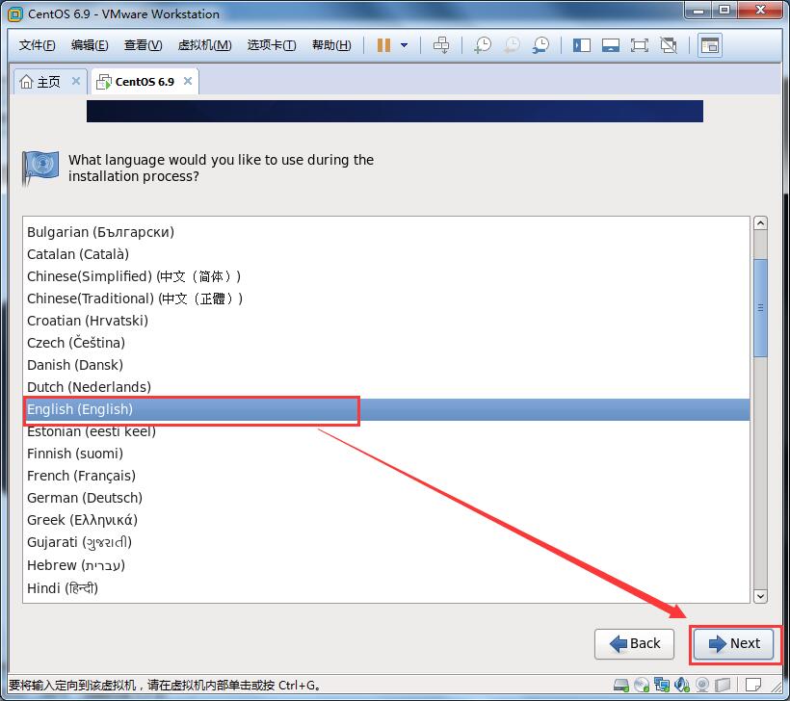Open the 编辑(E) menu
This screenshot has height=701, width=790.
pyautogui.click(x=90, y=45)
